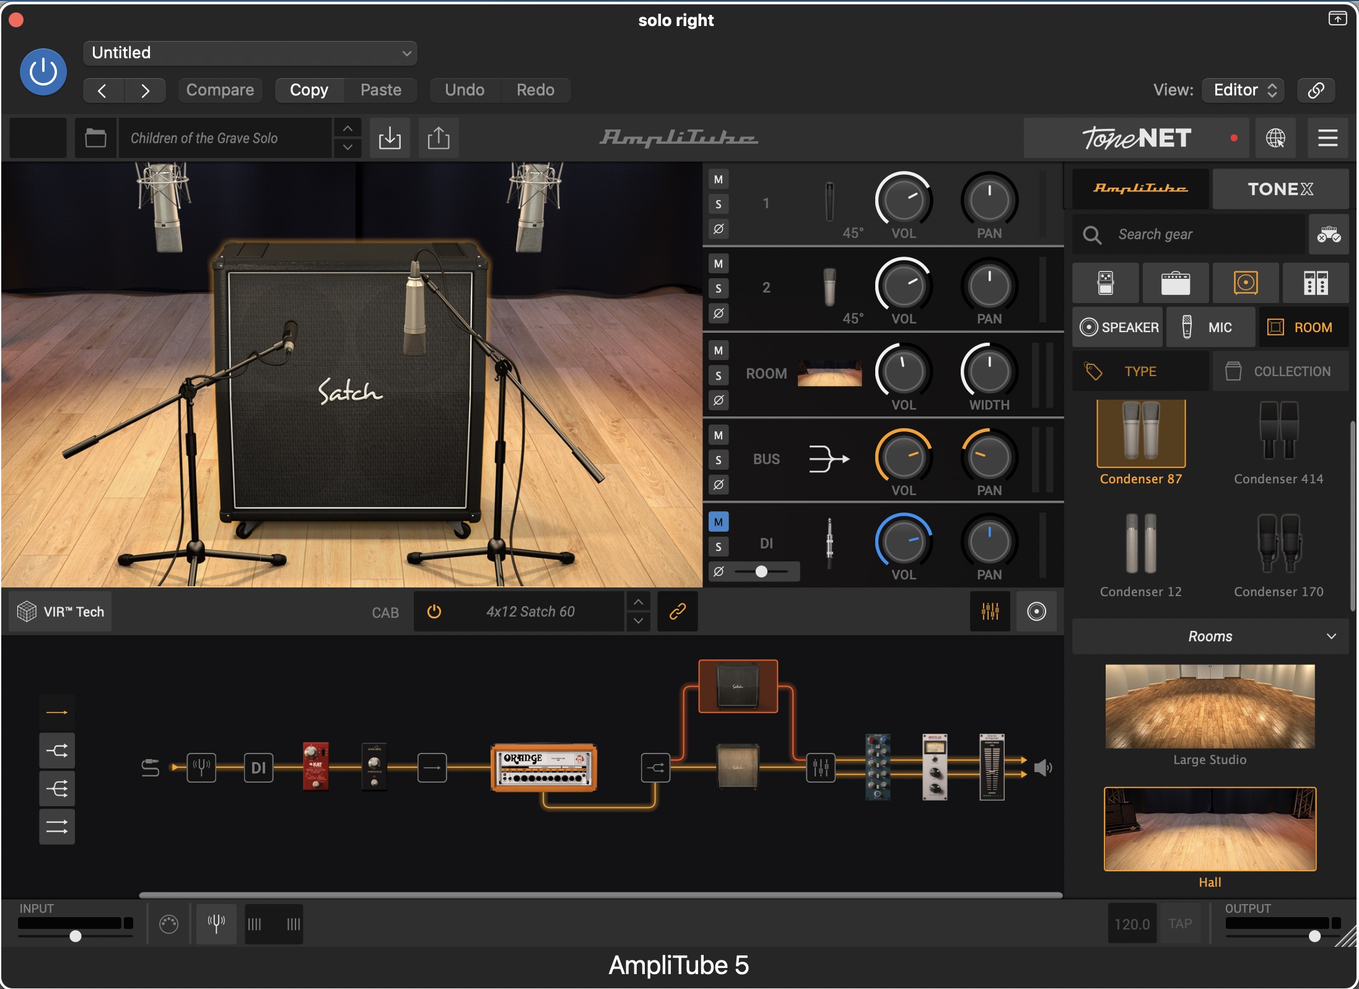Click the red KAT pedal in signal chain

point(316,767)
